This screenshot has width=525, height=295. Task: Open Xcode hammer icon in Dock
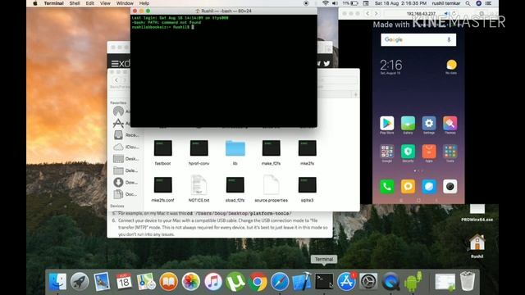(x=302, y=282)
